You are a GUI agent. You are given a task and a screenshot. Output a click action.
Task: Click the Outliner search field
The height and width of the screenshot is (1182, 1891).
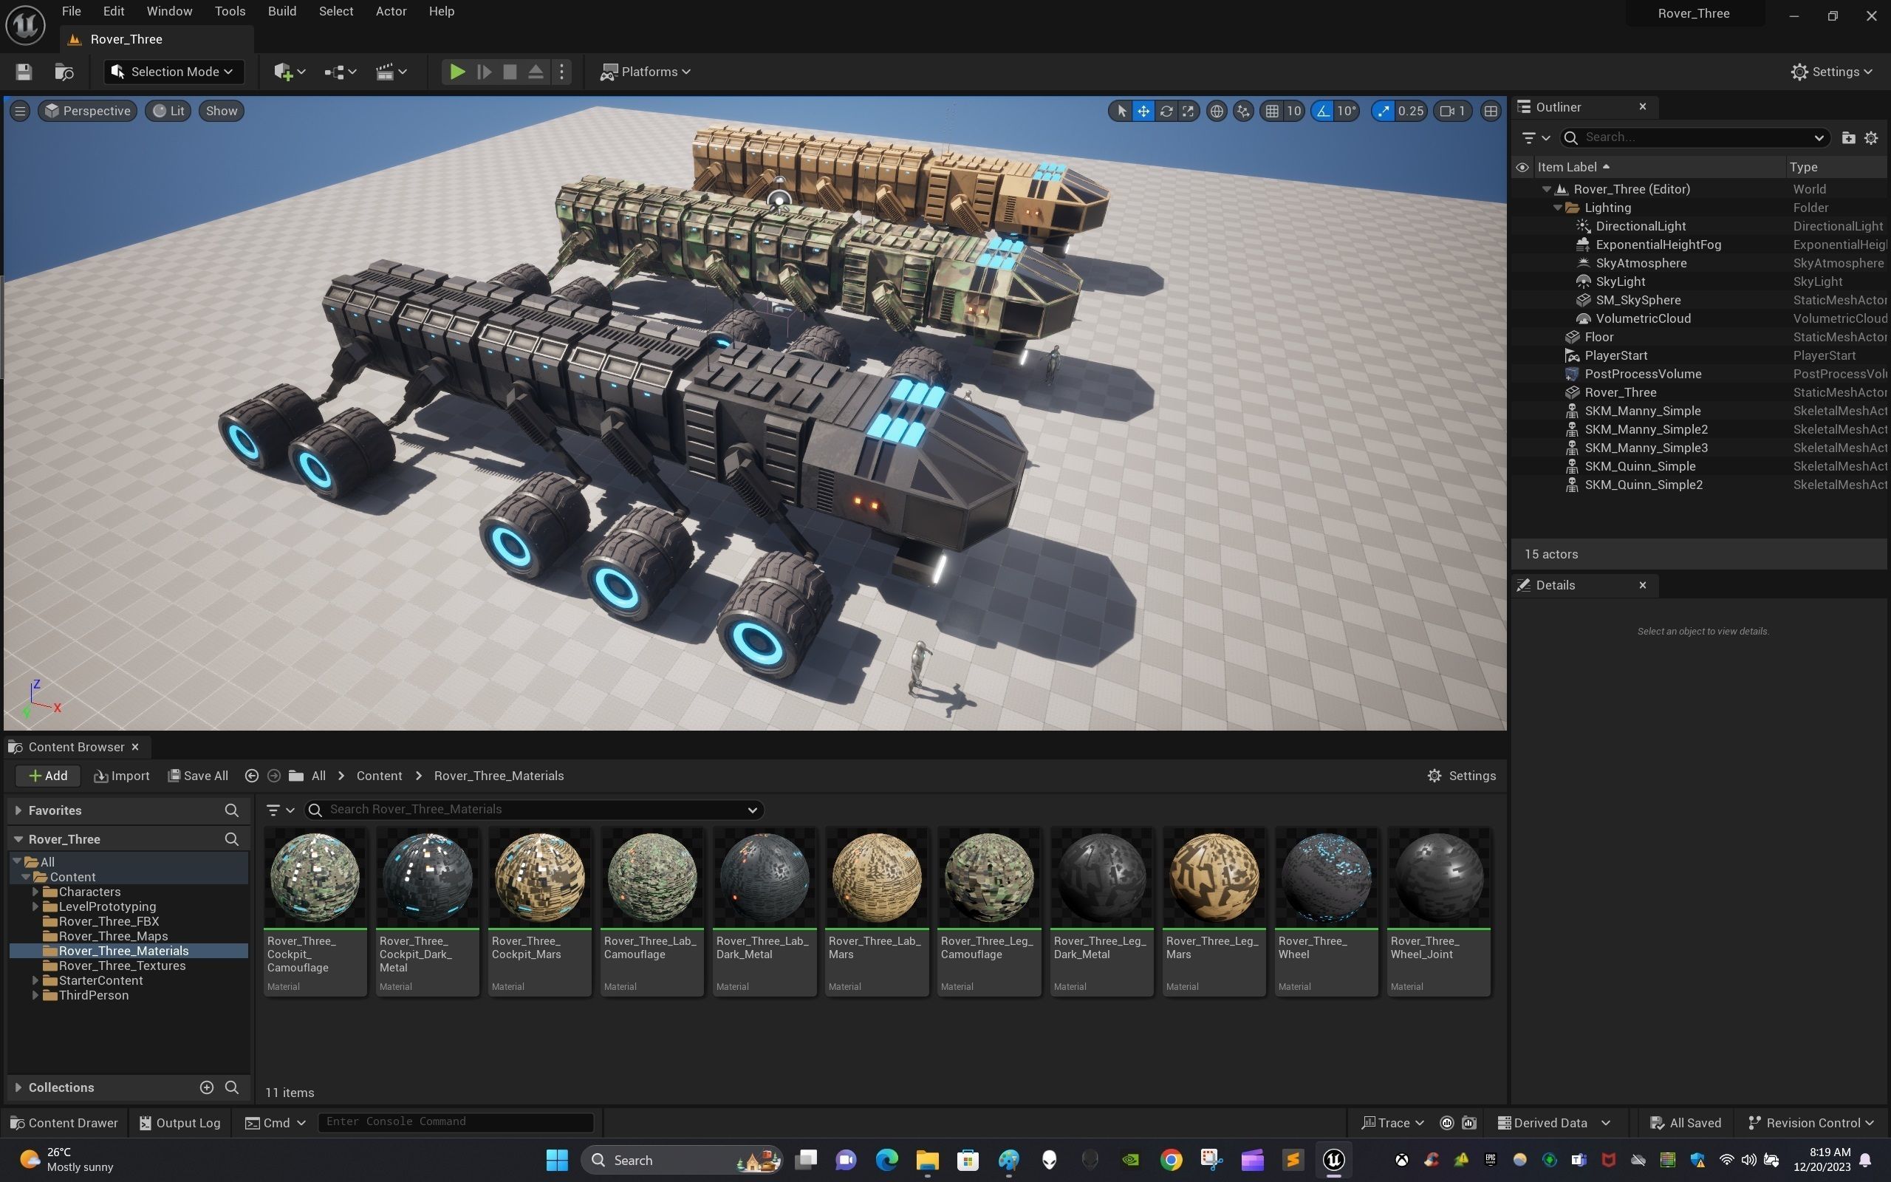click(x=1694, y=137)
